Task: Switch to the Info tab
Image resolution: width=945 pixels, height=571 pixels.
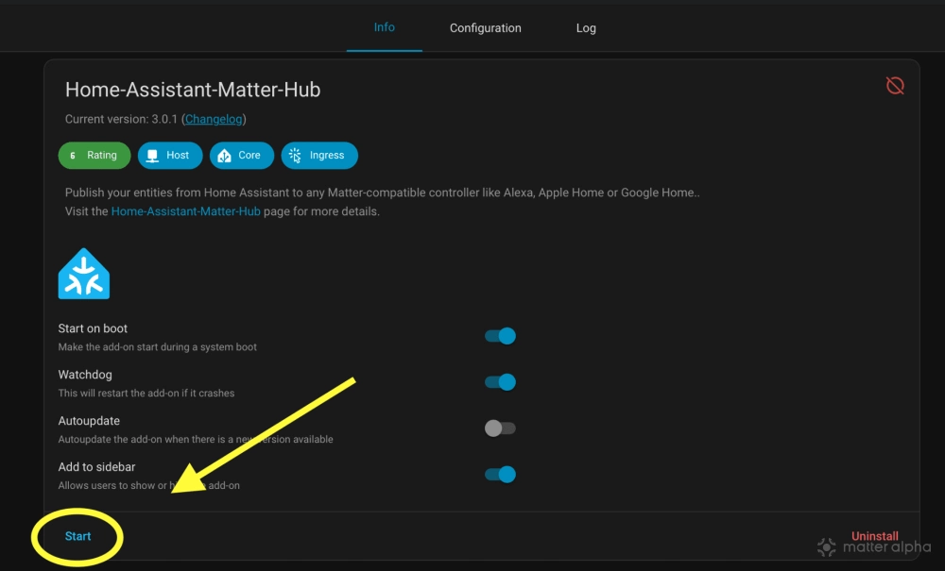Action: [385, 27]
